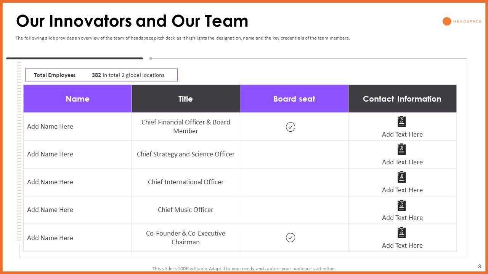Click the Headspace orange circle logo
Viewport: 488px width, 274px height.
click(x=447, y=21)
